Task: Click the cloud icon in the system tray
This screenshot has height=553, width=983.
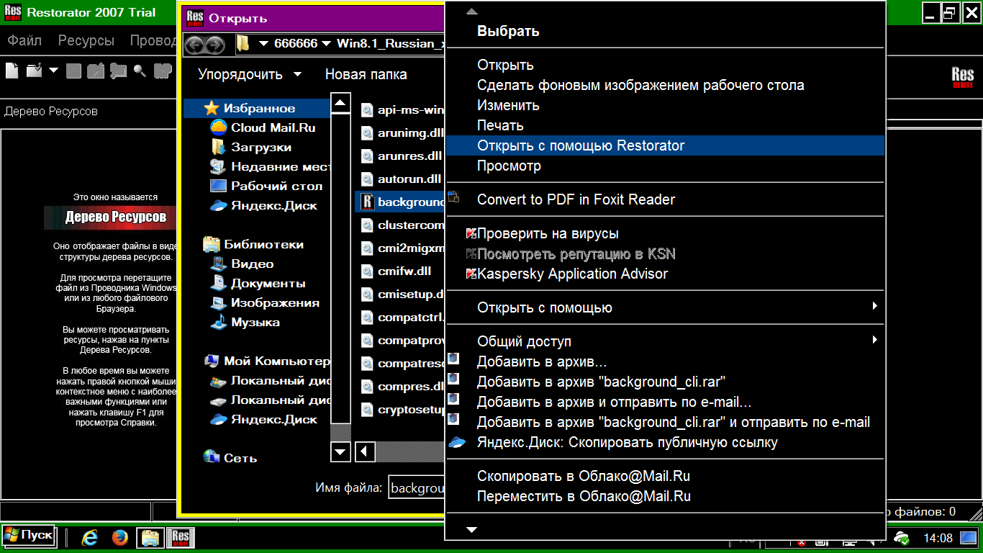Action: [901, 538]
